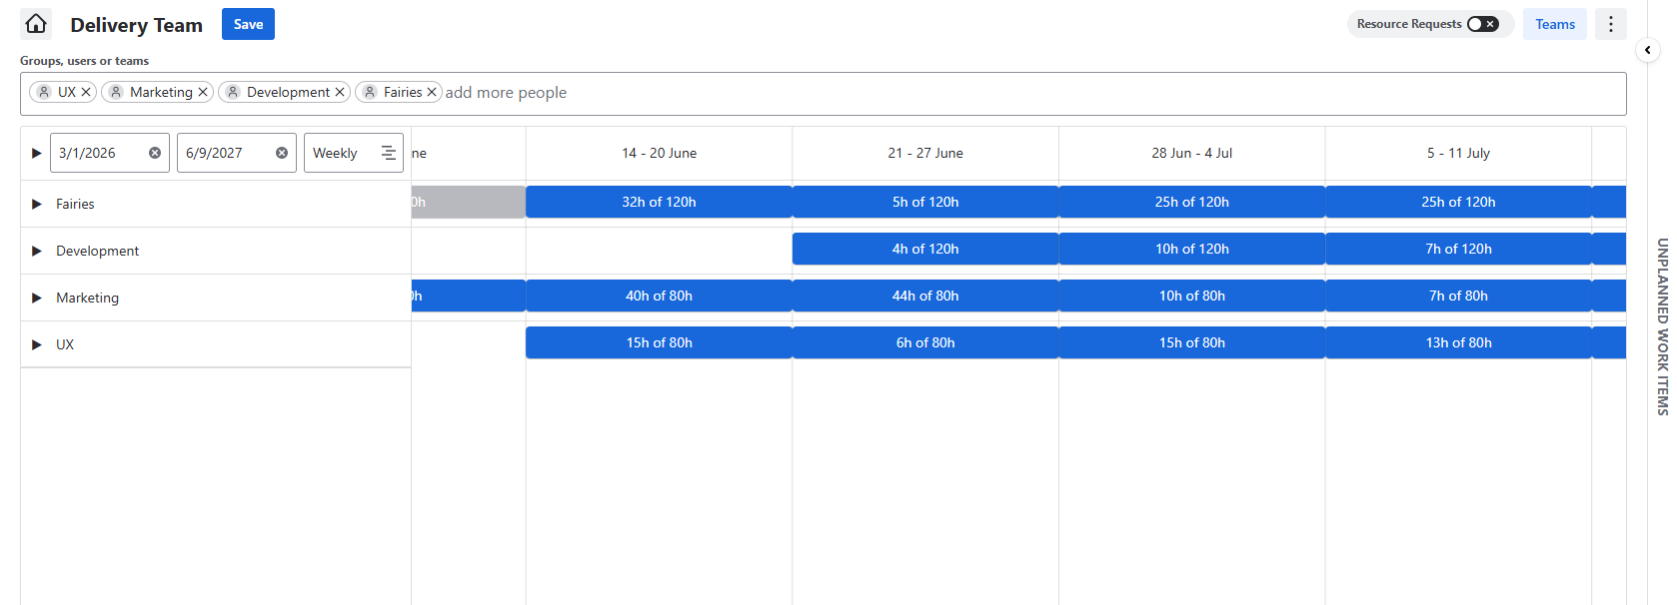
Task: Click the gray Fairies bar
Action: (x=469, y=202)
